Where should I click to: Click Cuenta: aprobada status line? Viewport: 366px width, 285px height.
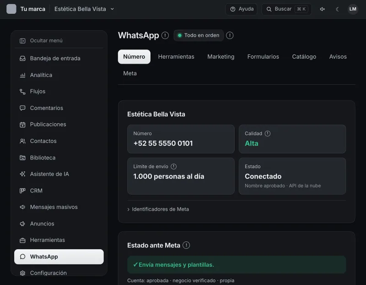(181, 280)
